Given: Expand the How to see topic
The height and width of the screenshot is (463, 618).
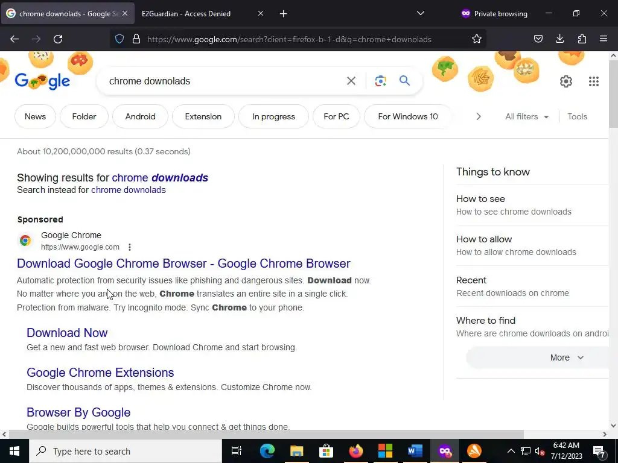Looking at the screenshot, I should [x=532, y=205].
